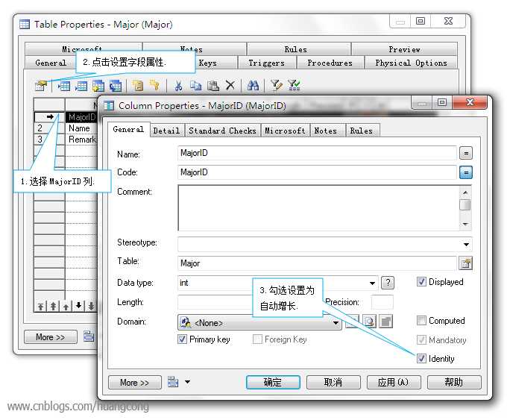
Task: Click the 应用(A) Apply button
Action: [x=394, y=382]
